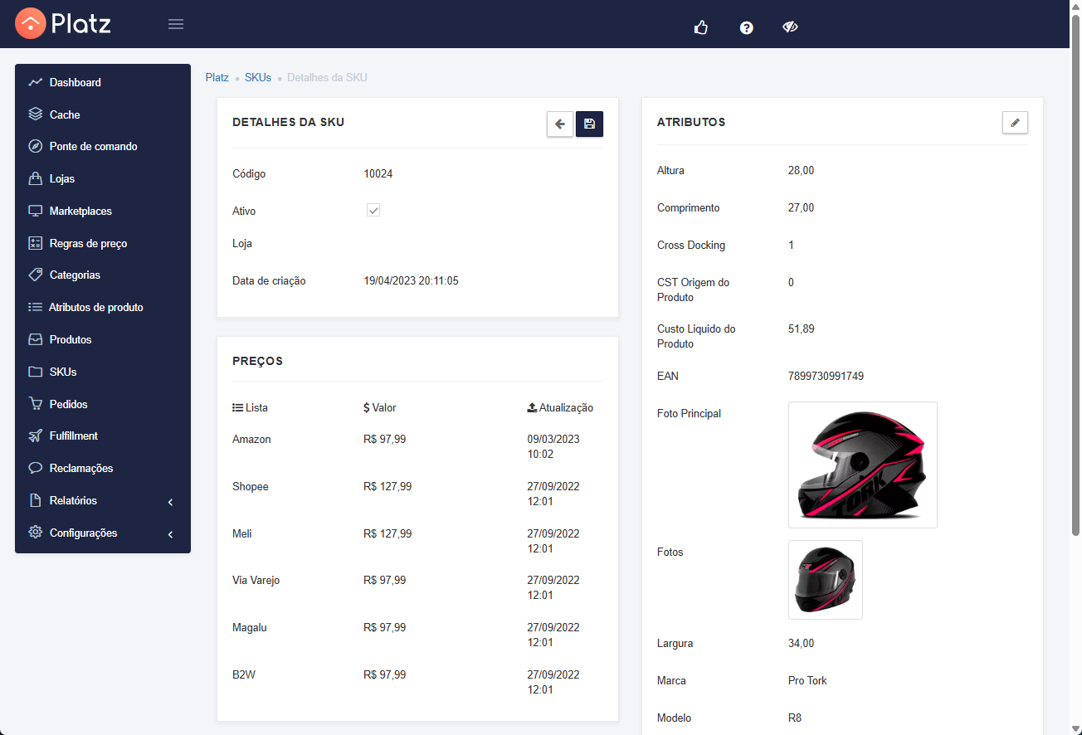Save SKU with the floppy disk button
This screenshot has width=1082, height=735.
(x=589, y=124)
